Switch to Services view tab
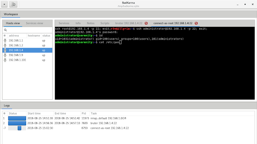This screenshot has height=144, width=257. tap(35, 23)
